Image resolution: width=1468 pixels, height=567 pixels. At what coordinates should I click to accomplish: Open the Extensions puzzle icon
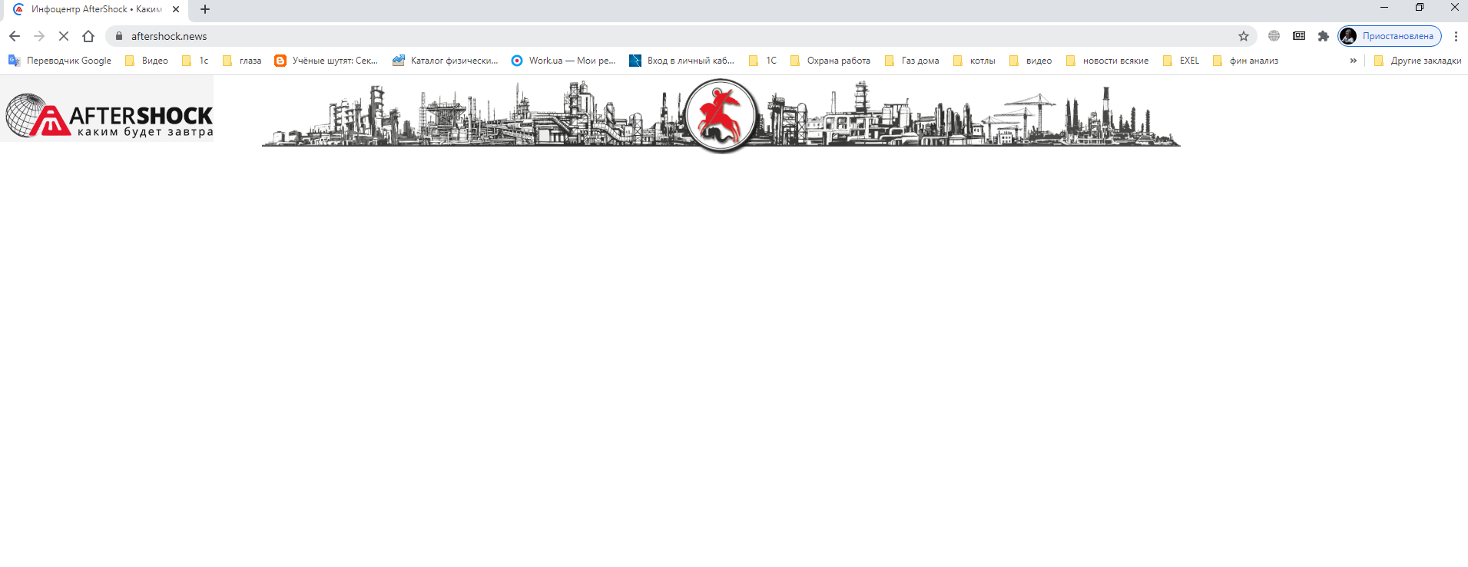pos(1324,36)
